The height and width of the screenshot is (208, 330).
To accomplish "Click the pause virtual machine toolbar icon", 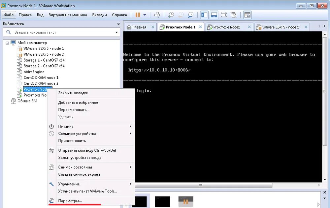I will coord(138,15).
